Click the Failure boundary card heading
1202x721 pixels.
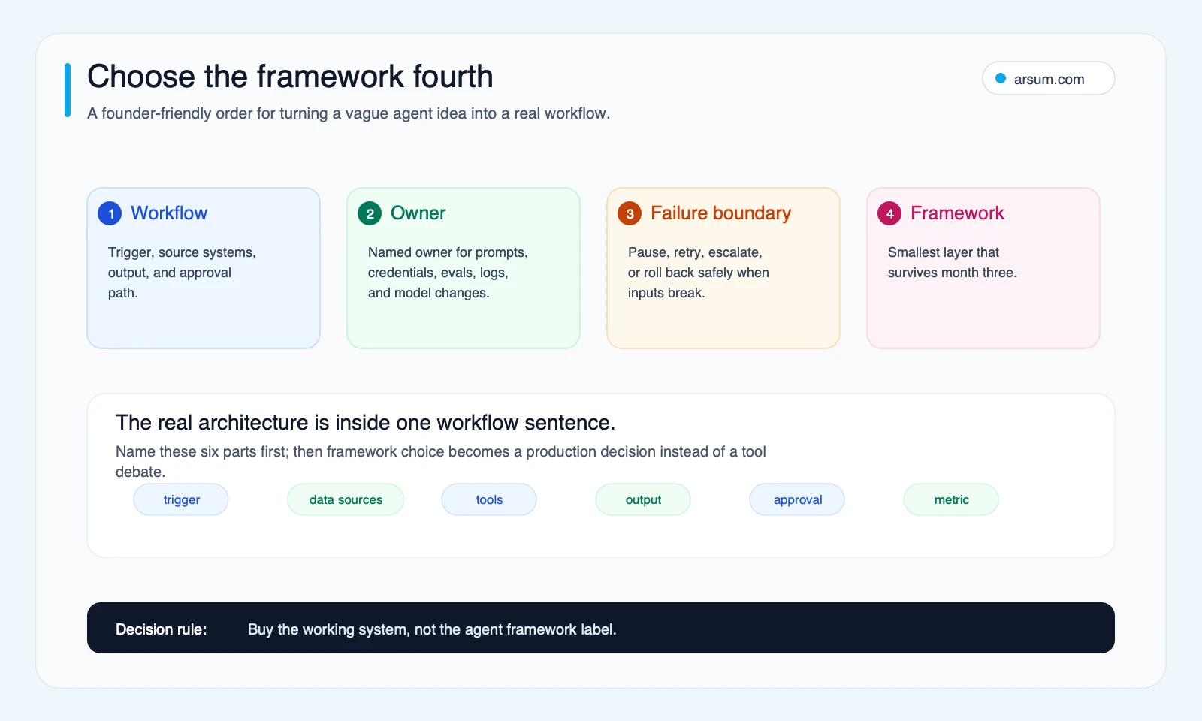[x=721, y=213]
